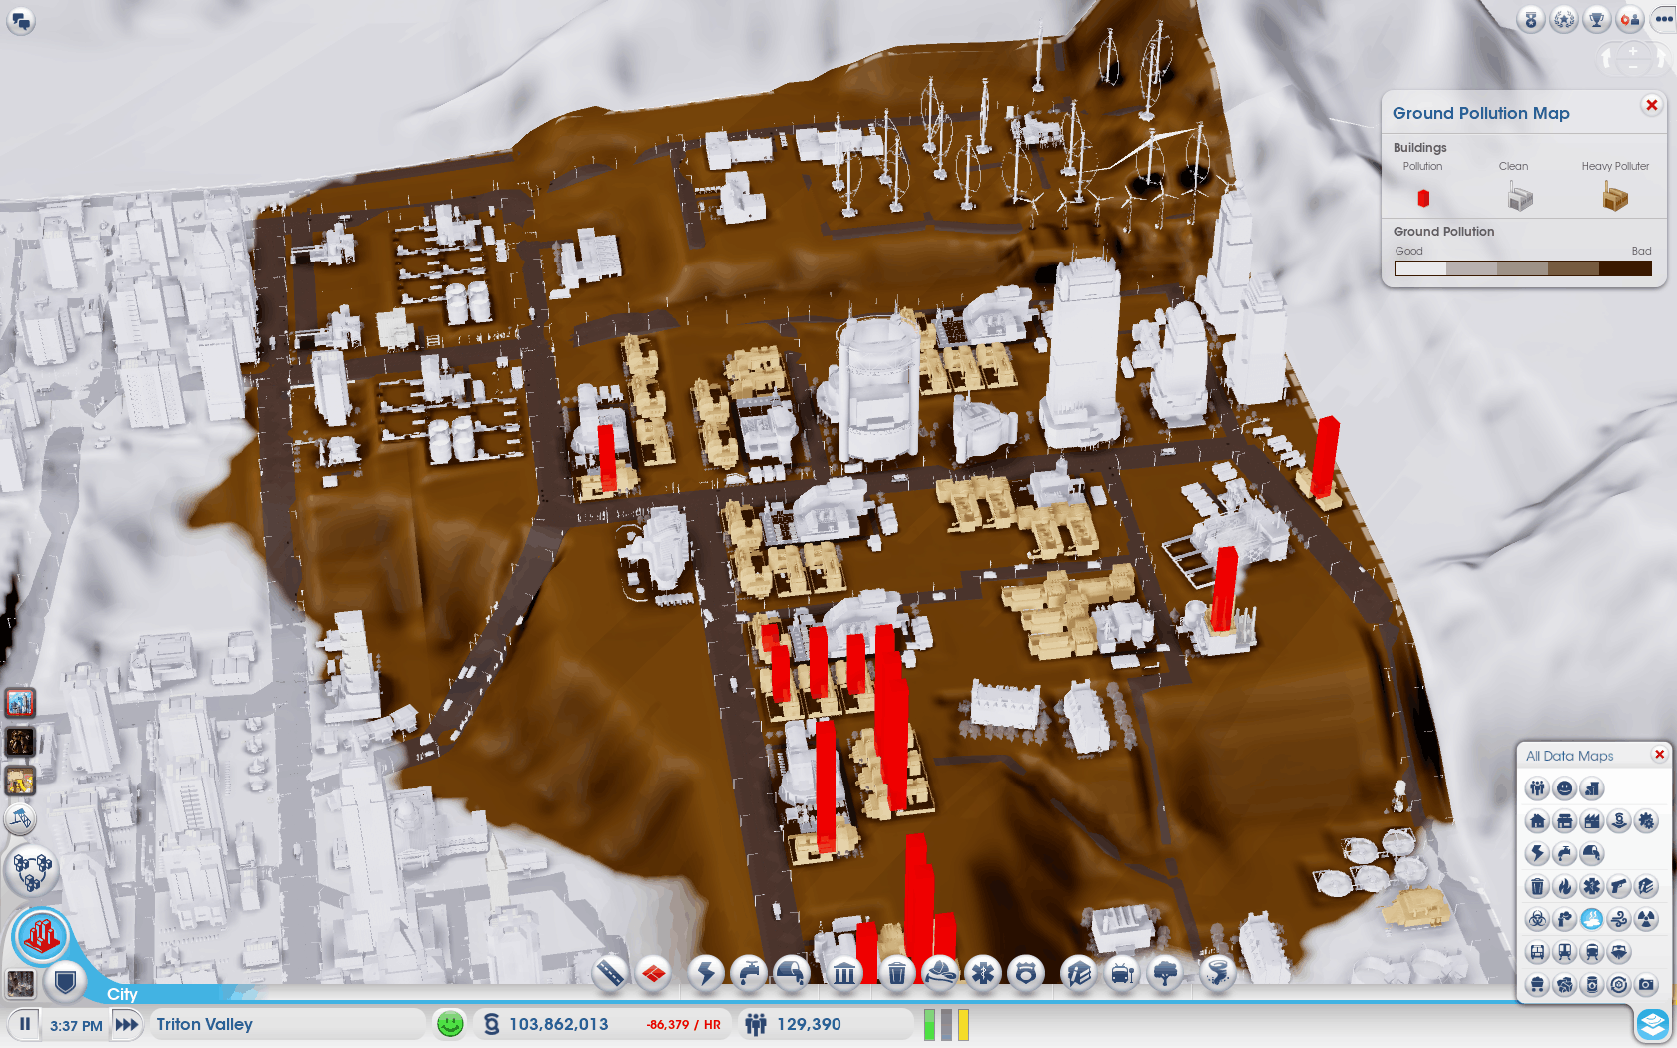
Task: Show the Germs biohazard data map
Action: click(x=1537, y=919)
